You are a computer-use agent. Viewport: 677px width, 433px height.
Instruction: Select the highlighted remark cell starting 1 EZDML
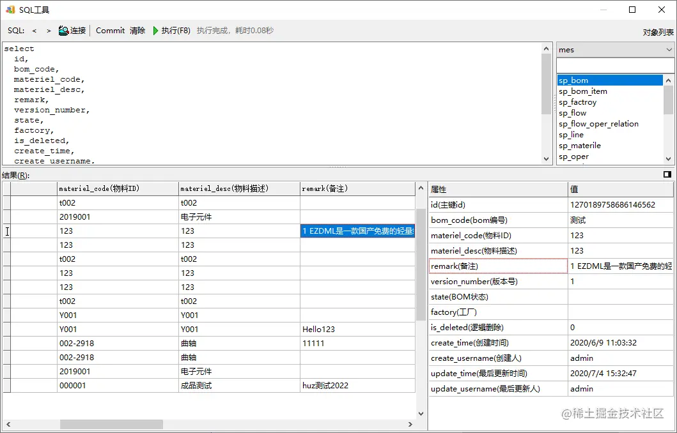pyautogui.click(x=357, y=231)
